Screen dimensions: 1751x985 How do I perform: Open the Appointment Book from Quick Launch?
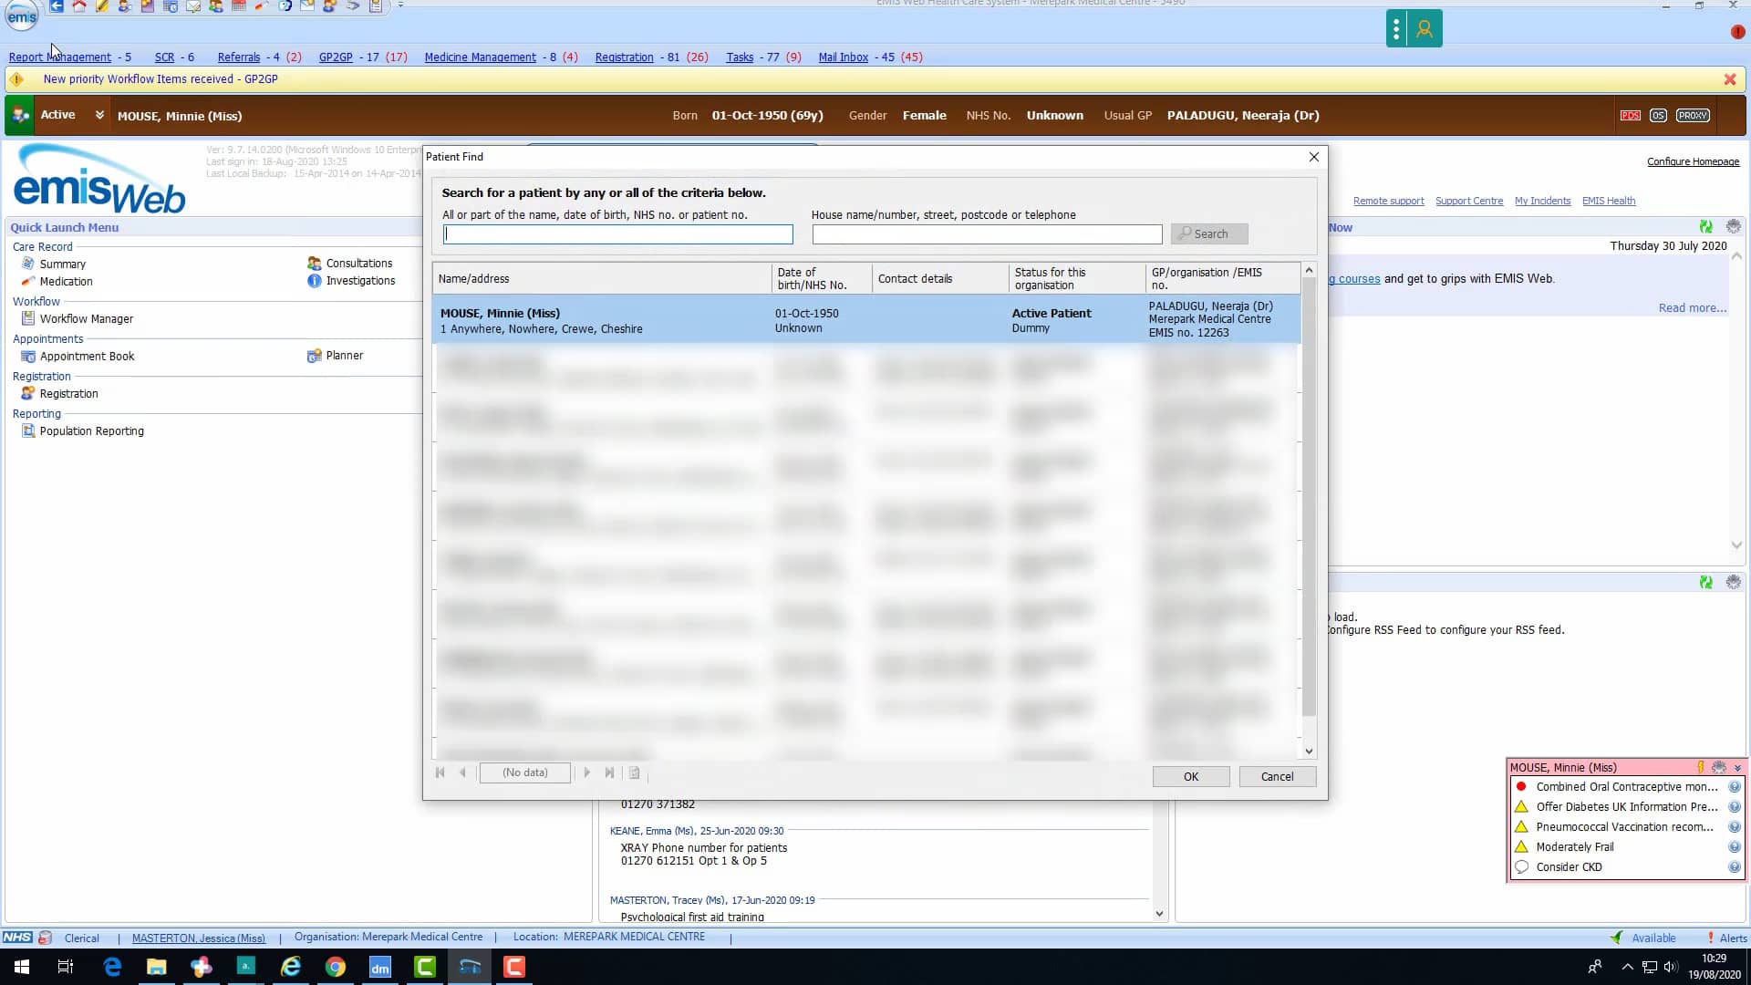[87, 357]
